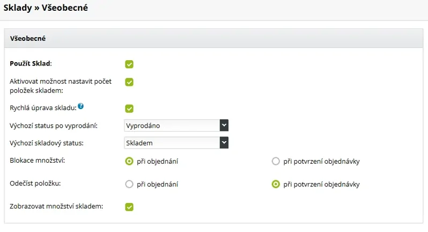Click the Všeobecné panel header
Image resolution: width=428 pixels, height=232 pixels.
[213, 38]
